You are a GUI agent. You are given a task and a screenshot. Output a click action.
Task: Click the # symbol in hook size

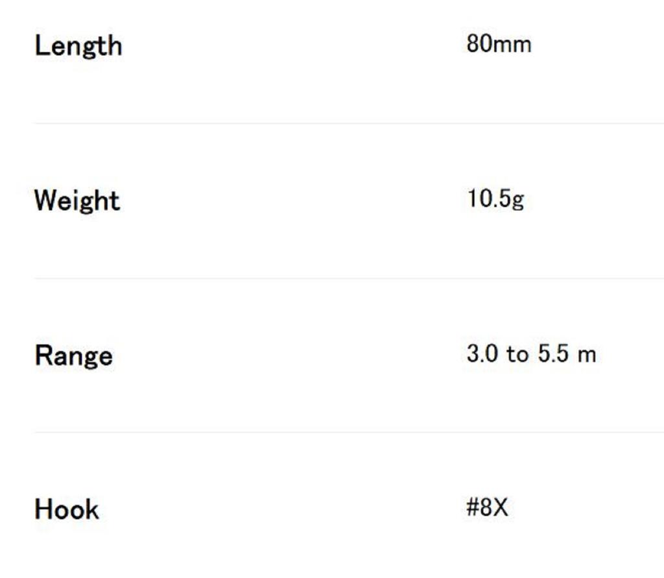pos(471,508)
